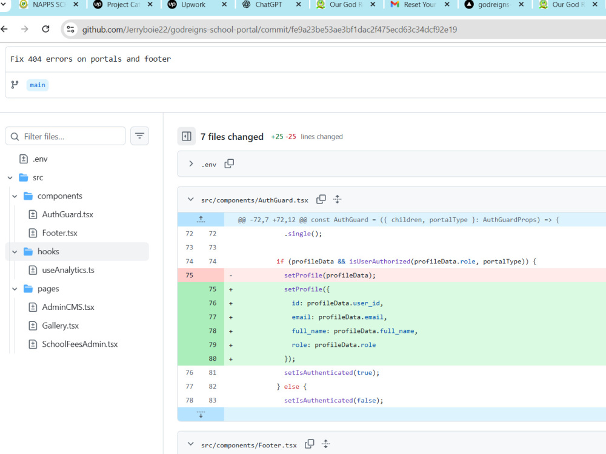Switch to the godreigns tab

[x=488, y=5]
